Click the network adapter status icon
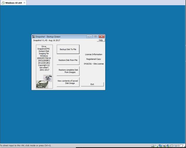The image size is (186, 148). 161,146
